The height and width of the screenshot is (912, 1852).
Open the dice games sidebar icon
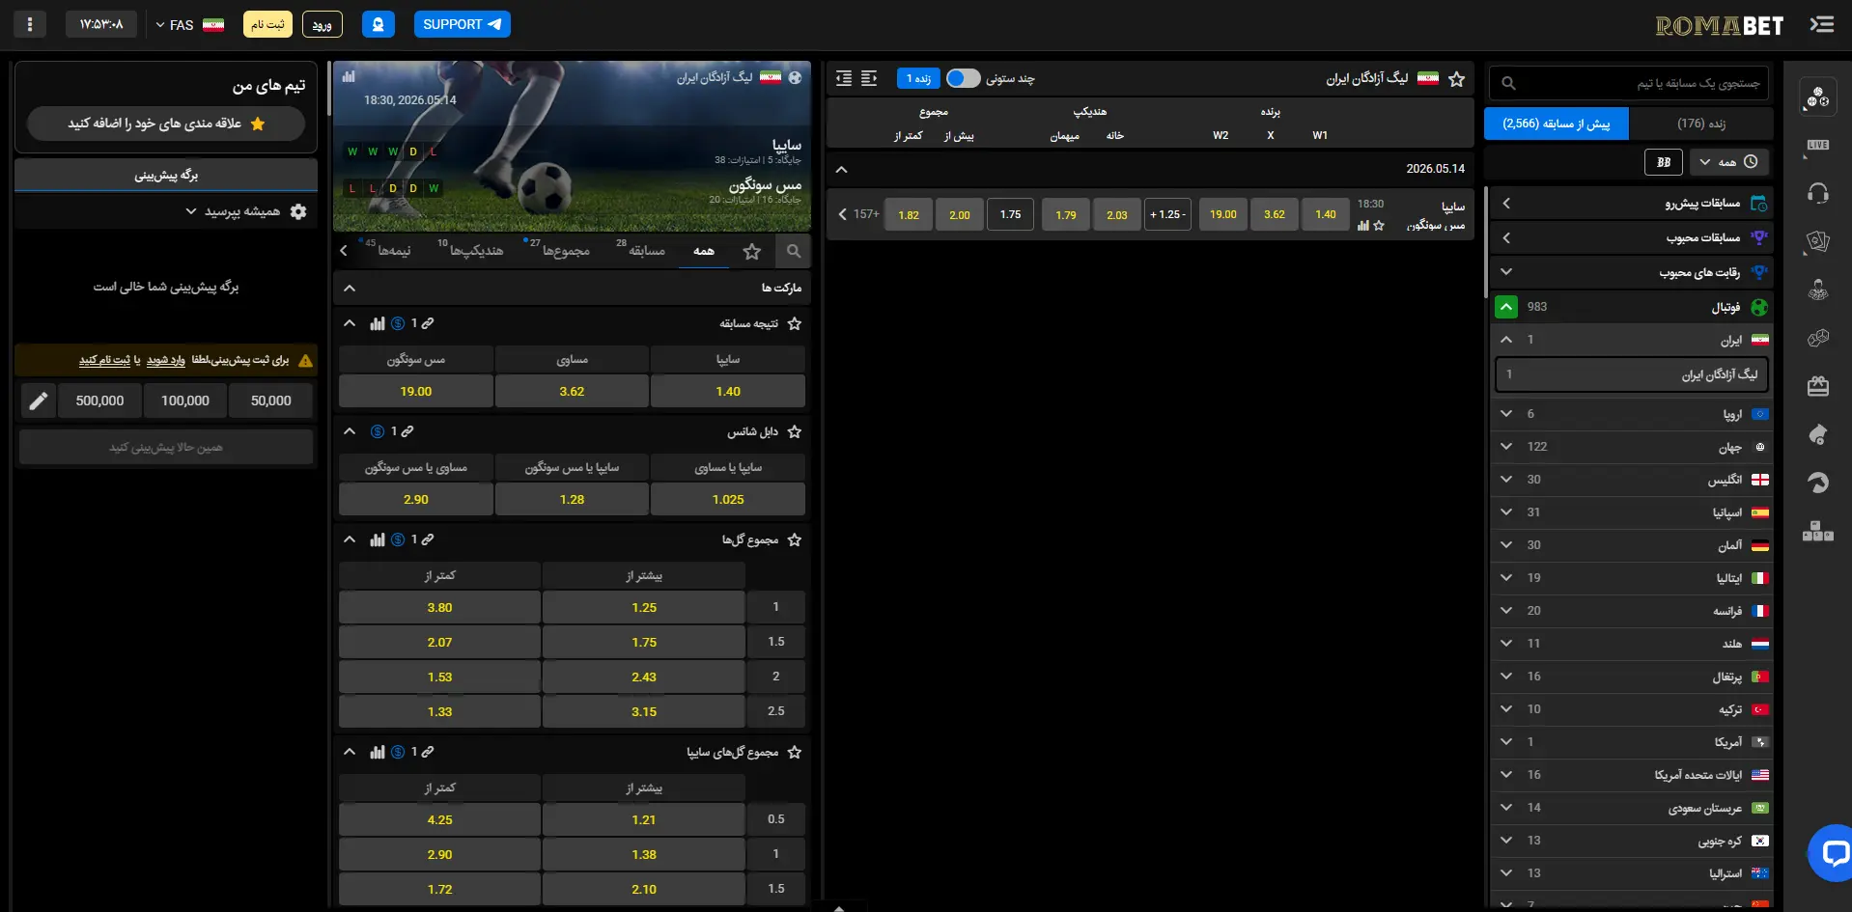tap(1817, 338)
